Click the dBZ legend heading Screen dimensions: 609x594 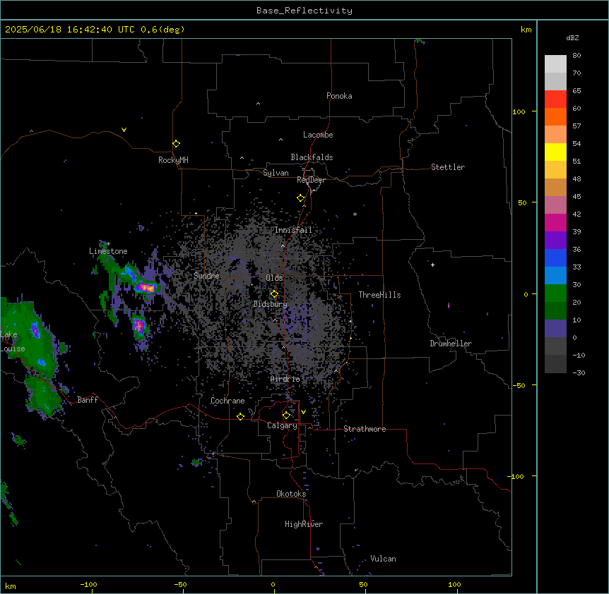(x=572, y=37)
